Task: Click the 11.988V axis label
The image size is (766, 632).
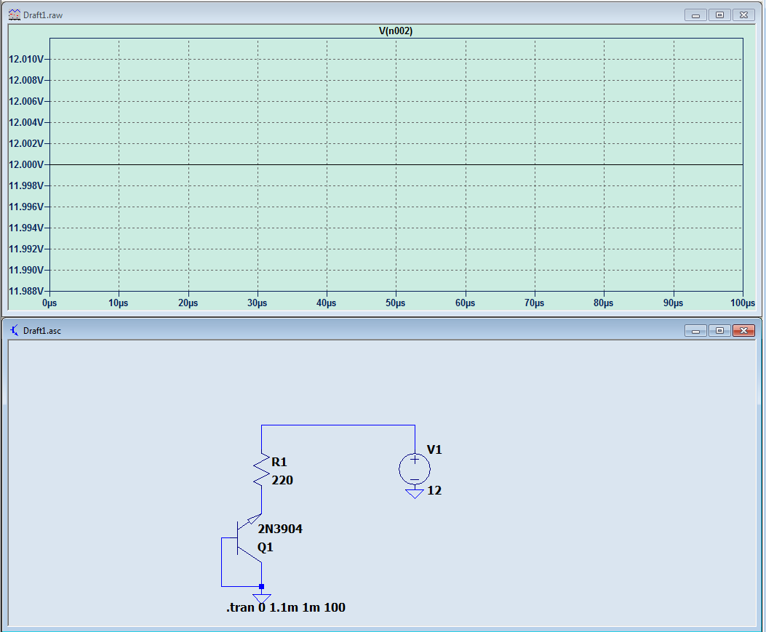Action: [x=26, y=291]
